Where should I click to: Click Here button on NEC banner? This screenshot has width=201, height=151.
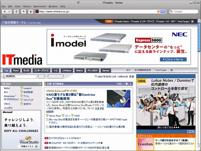pyautogui.click(x=173, y=59)
